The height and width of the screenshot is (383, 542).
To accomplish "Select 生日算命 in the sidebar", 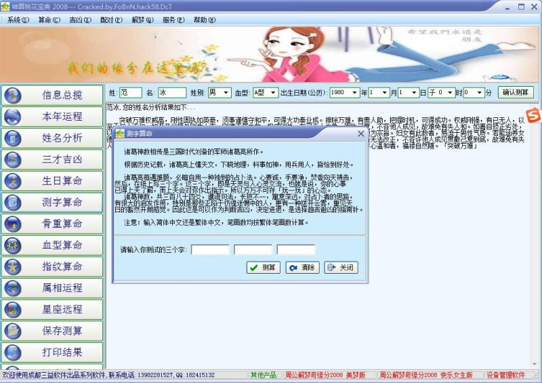I will (52, 181).
